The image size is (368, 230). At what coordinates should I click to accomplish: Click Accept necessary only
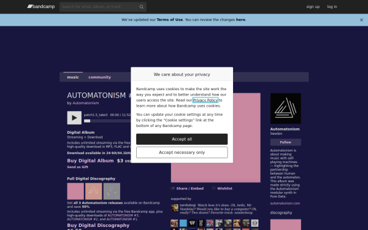(182, 153)
